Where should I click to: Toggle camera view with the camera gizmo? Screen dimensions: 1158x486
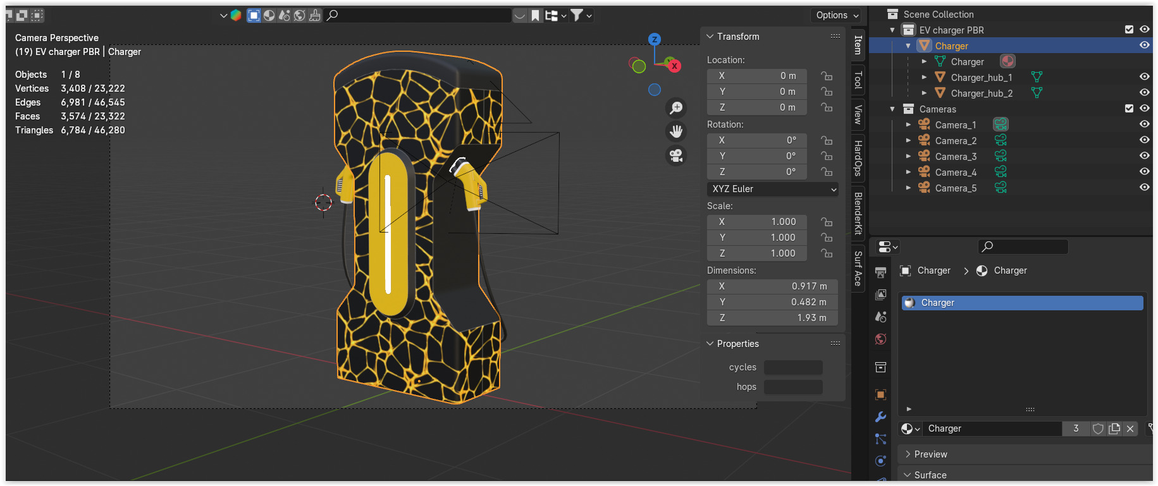pos(676,155)
